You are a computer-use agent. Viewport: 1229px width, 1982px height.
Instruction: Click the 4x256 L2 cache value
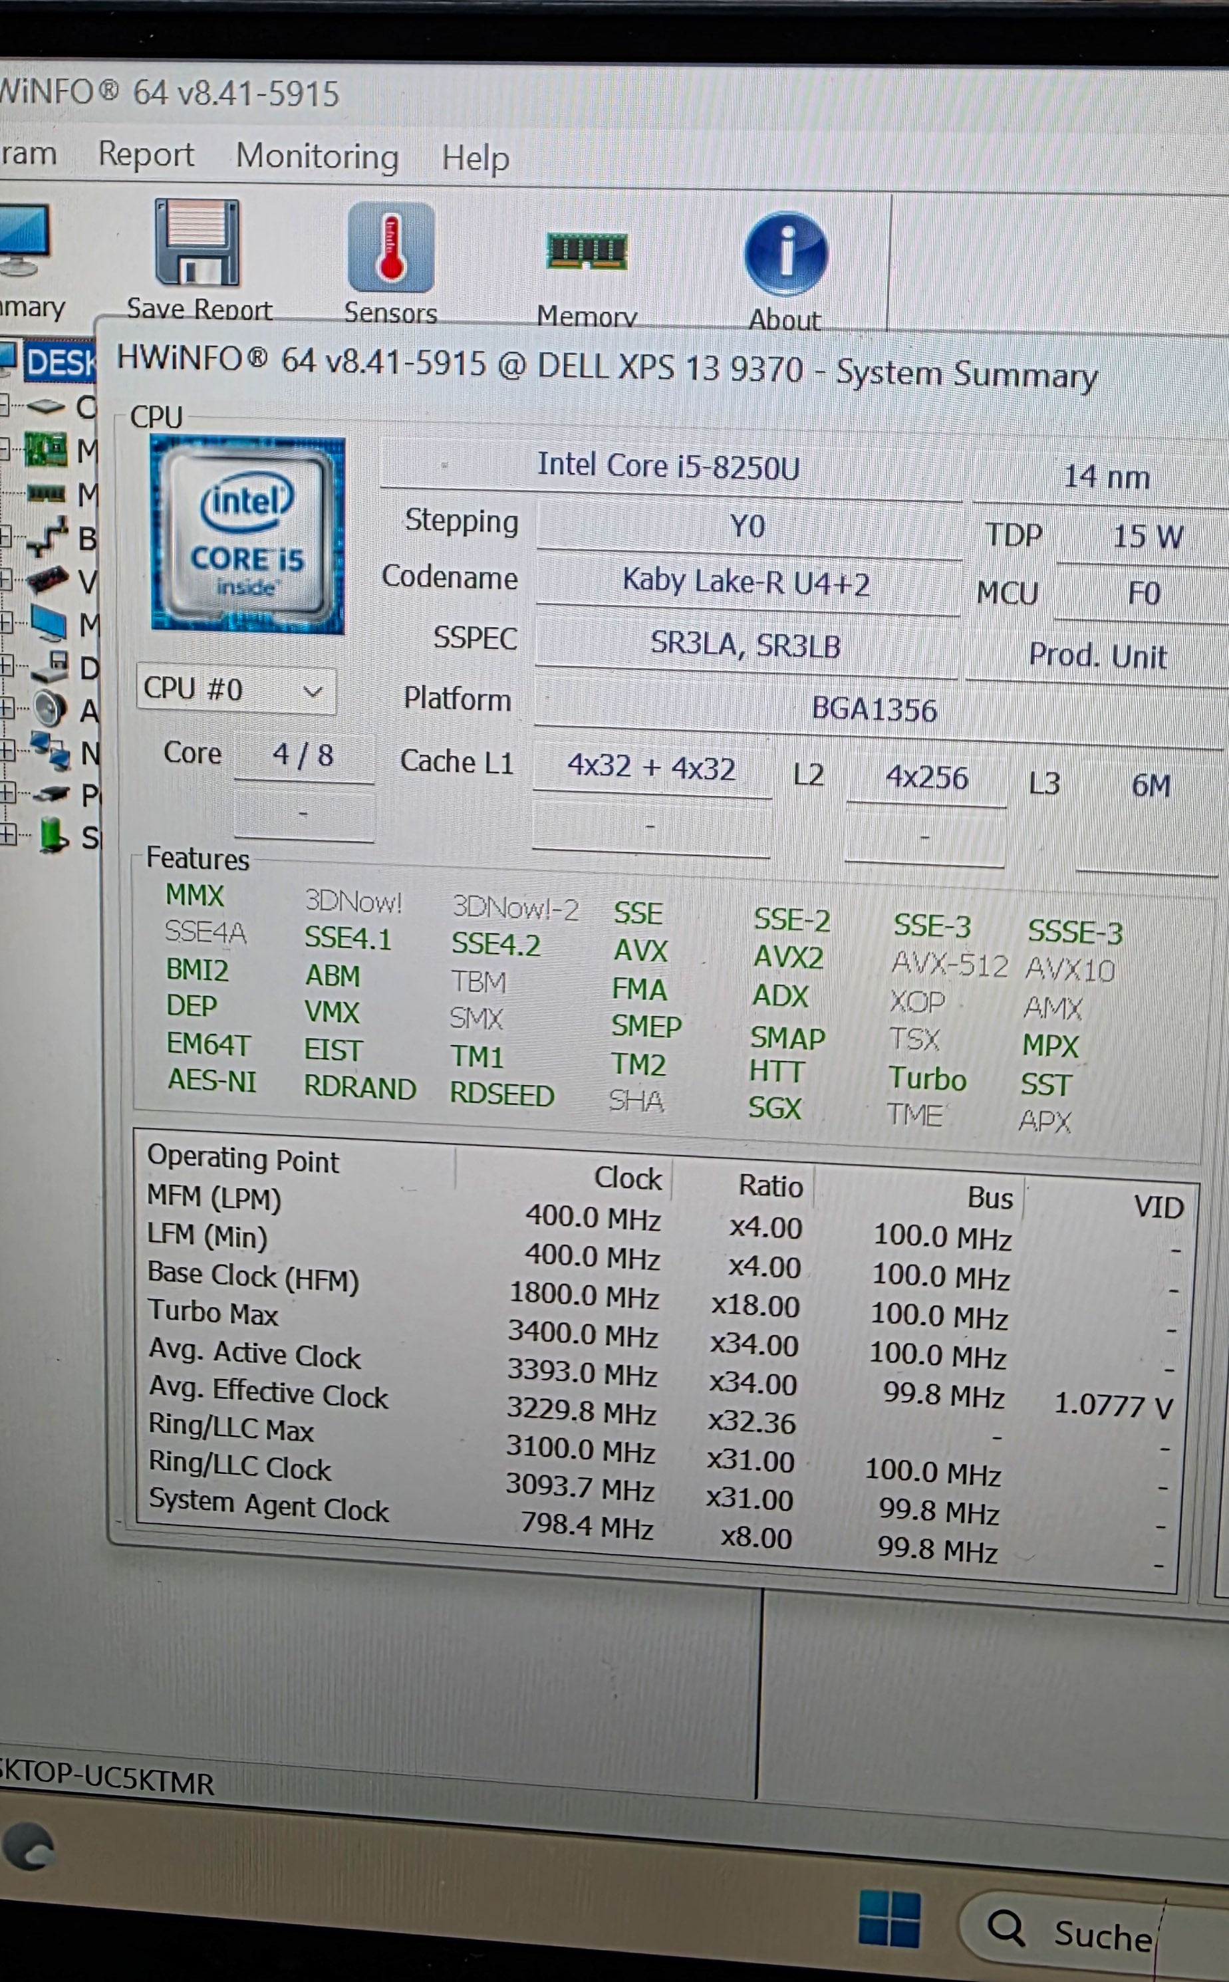[x=926, y=778]
